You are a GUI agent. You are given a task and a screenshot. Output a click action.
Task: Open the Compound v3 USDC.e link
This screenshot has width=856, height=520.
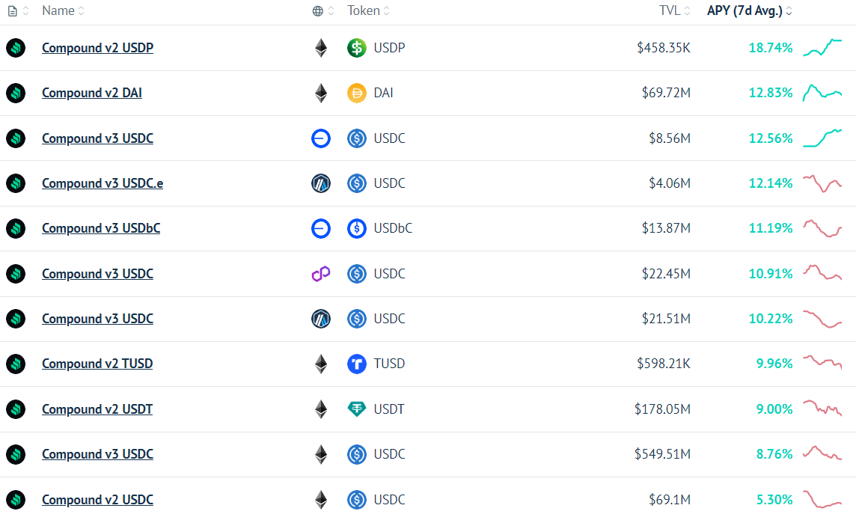[x=103, y=183]
